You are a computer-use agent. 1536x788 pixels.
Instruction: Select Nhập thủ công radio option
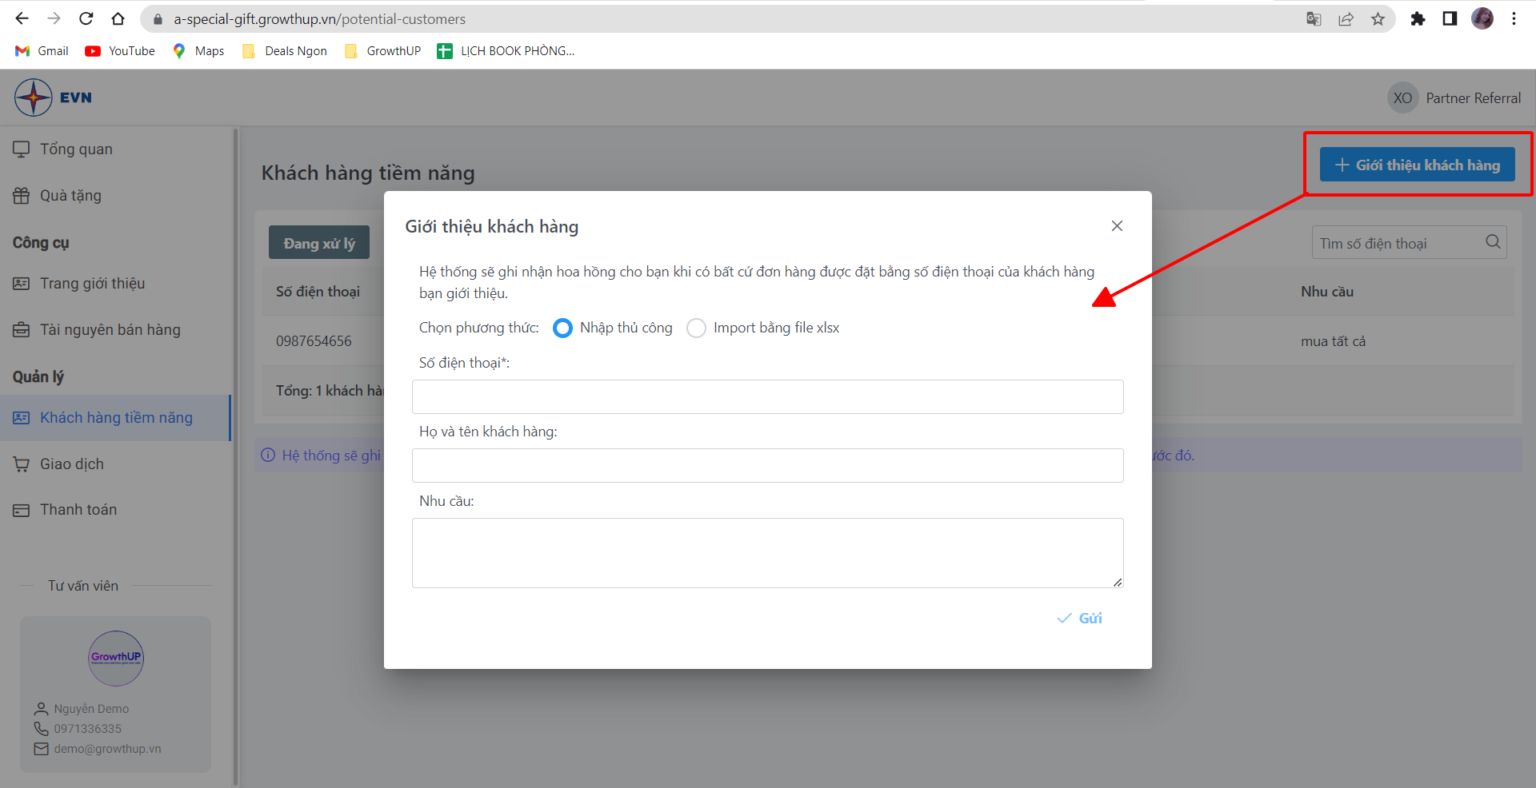point(563,328)
